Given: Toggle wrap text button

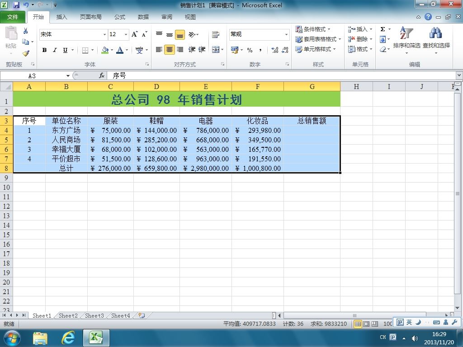Looking at the screenshot, I should point(216,34).
